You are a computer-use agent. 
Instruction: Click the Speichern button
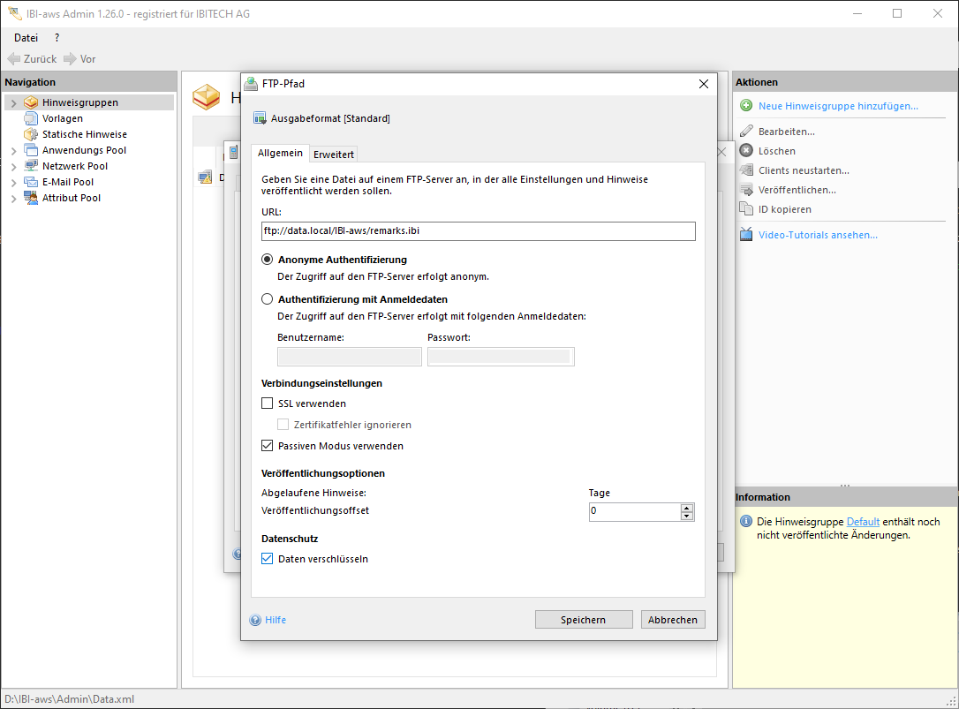pos(583,620)
